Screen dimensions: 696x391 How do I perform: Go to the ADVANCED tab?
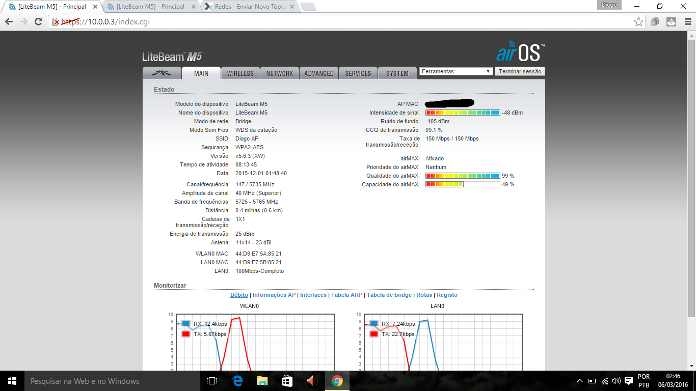319,73
